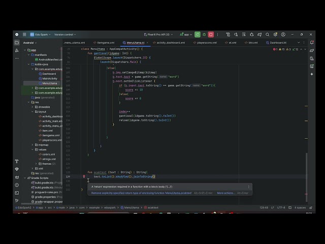Open Build hammer tool window
325x244 pixels.
[17, 161]
